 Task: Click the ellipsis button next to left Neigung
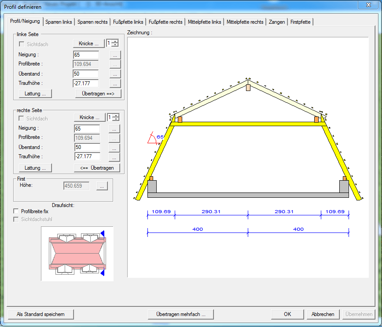coord(114,55)
